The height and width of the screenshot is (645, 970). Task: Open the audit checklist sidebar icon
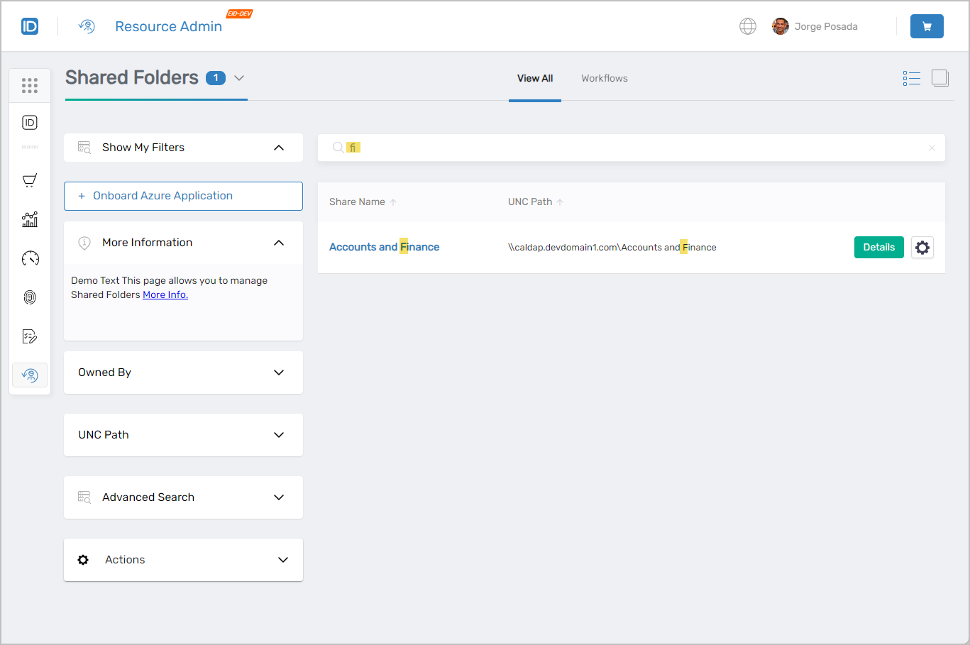(29, 336)
